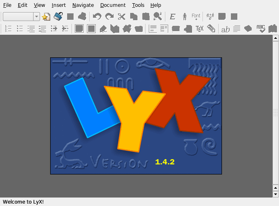Click the Insert Table icon after the graphics icon
Screen dimensions: 279x206
[x=234, y=17]
